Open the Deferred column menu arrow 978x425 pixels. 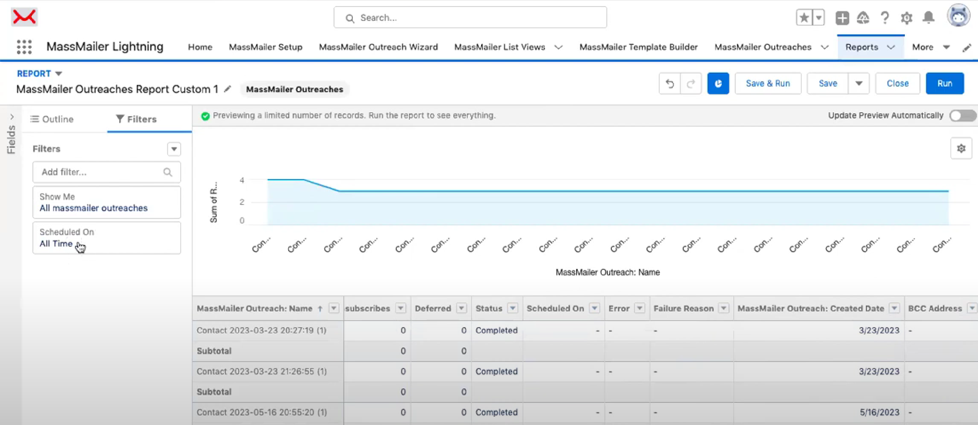(x=462, y=308)
